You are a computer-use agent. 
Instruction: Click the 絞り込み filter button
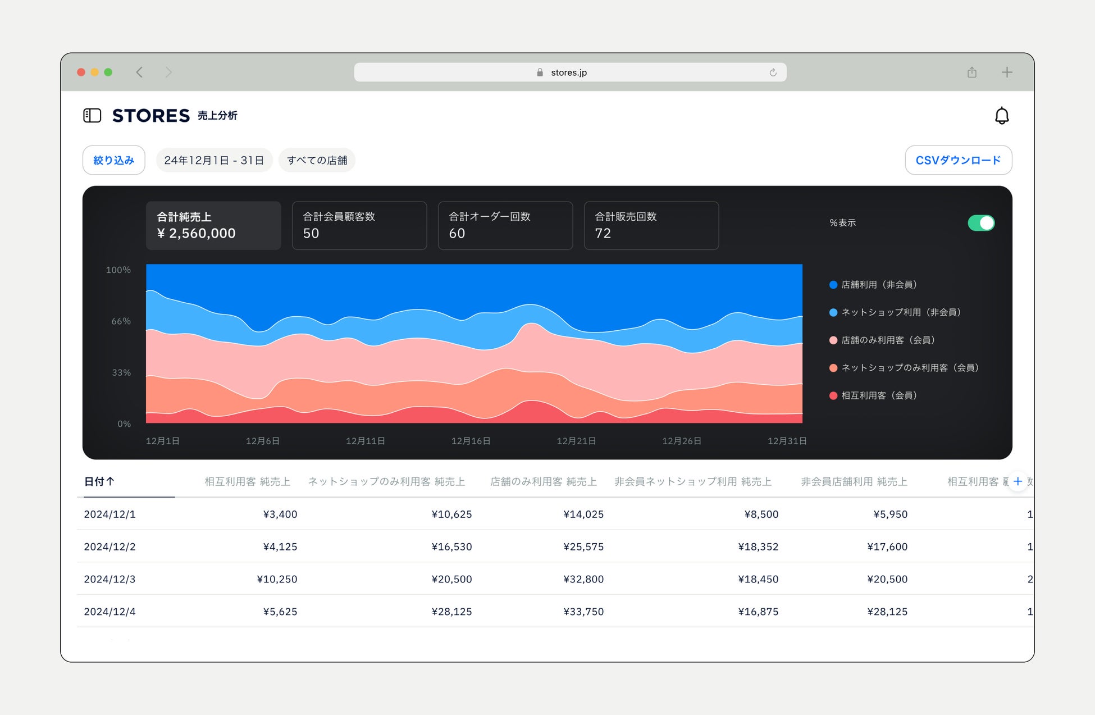[113, 160]
